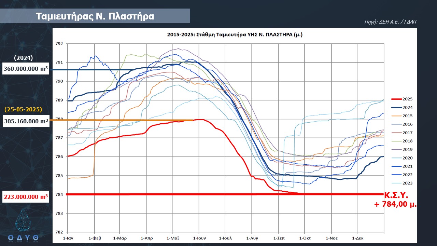Image resolution: width=437 pixels, height=246 pixels.
Task: Click the (2024) year label above the volume box
Action: [23, 57]
